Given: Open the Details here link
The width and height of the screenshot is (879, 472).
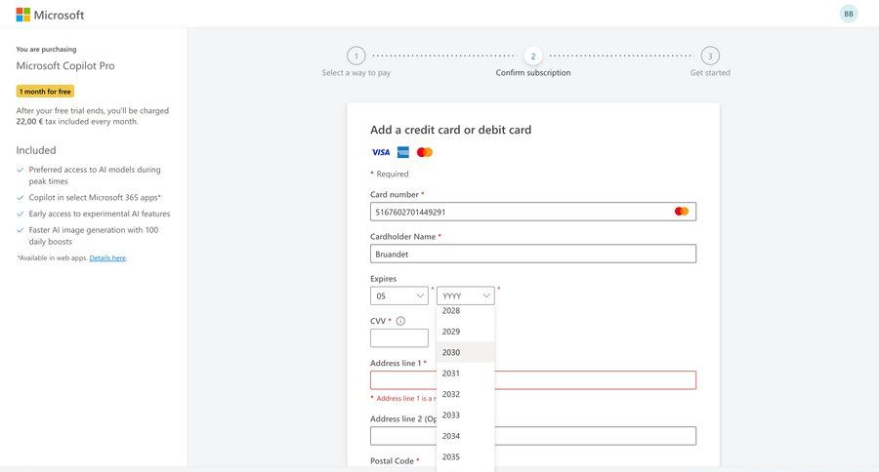Looking at the screenshot, I should point(107,258).
